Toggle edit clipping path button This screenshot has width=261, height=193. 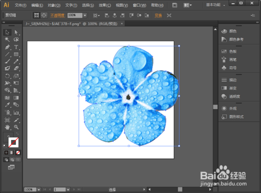coord(36,15)
